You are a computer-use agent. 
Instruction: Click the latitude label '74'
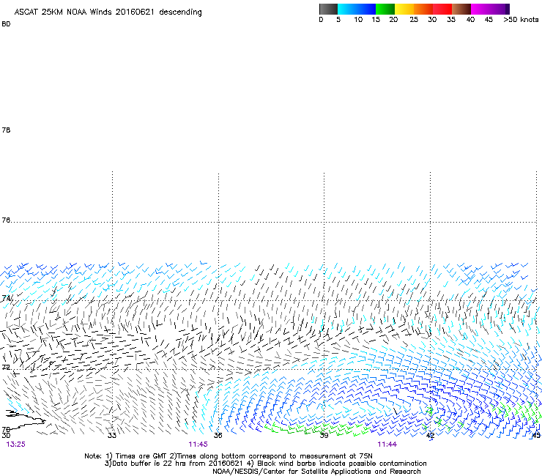pos(6,298)
